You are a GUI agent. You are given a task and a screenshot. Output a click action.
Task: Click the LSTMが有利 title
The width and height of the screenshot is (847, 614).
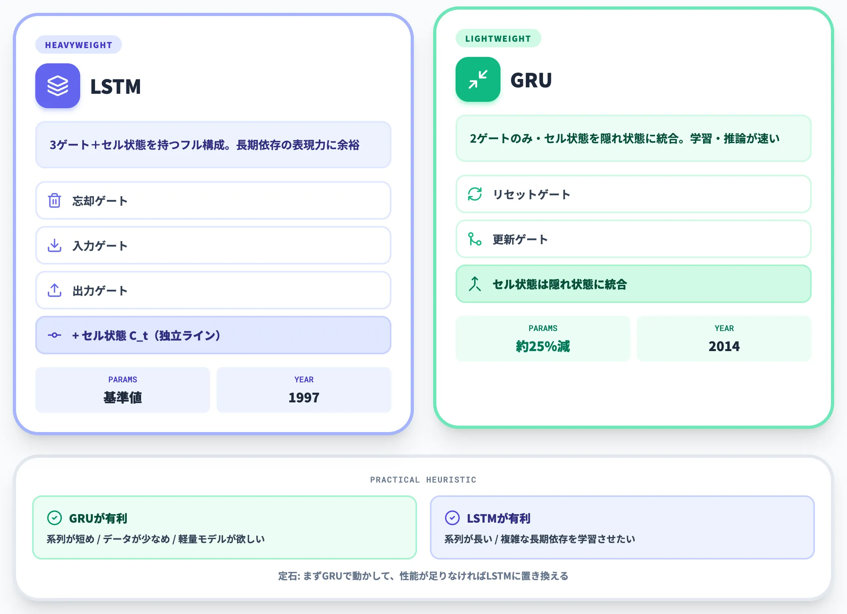tap(498, 518)
